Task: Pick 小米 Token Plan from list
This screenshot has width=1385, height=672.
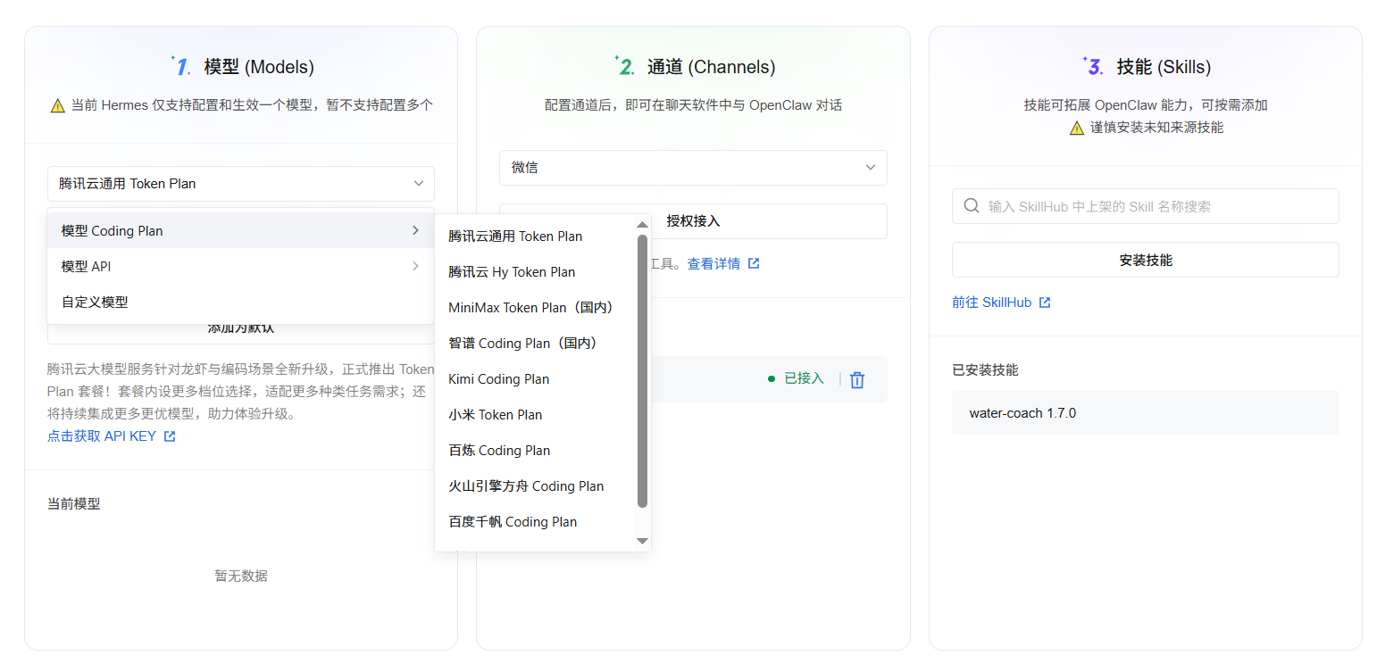Action: tap(536, 415)
